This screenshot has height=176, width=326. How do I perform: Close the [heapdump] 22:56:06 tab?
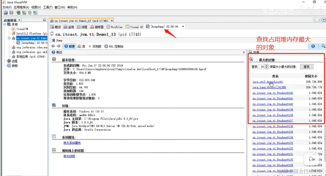183,27
